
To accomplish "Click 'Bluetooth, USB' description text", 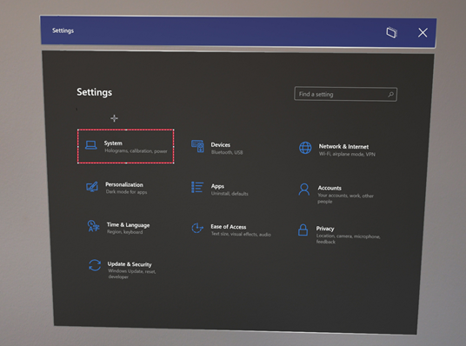I will tap(227, 152).
